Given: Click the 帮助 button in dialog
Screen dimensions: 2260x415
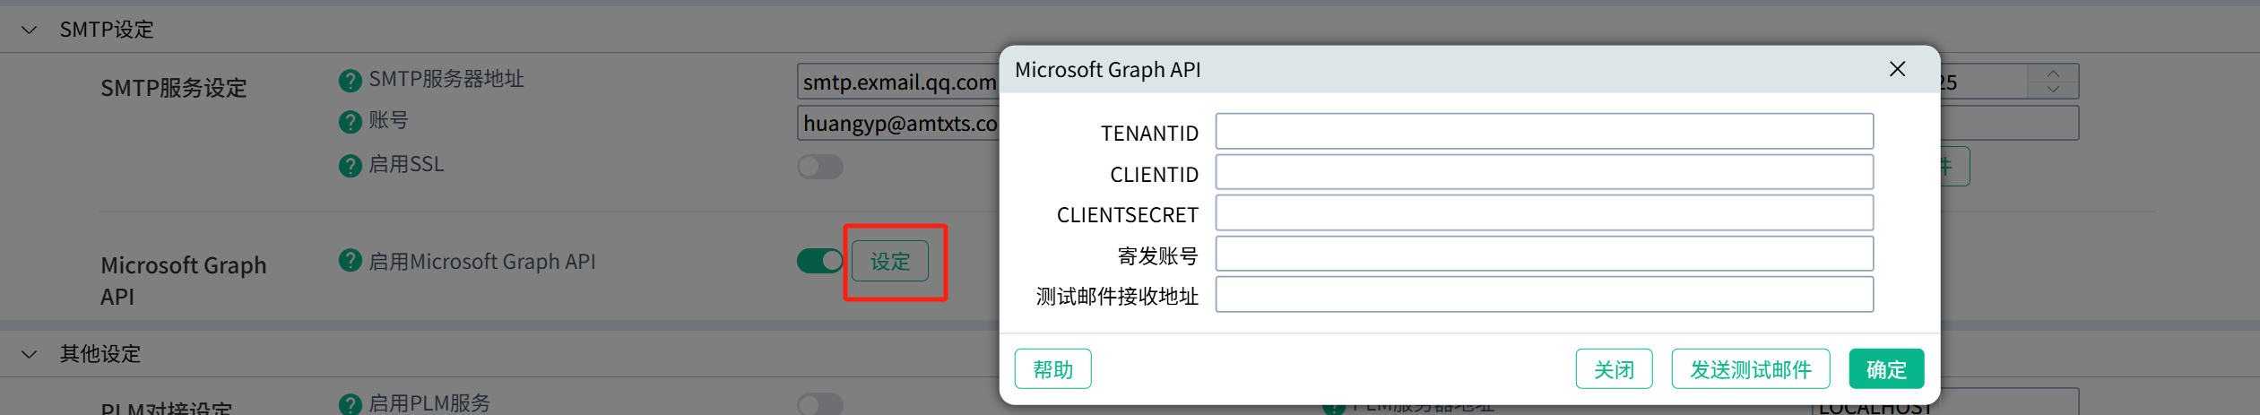Looking at the screenshot, I should [1052, 369].
